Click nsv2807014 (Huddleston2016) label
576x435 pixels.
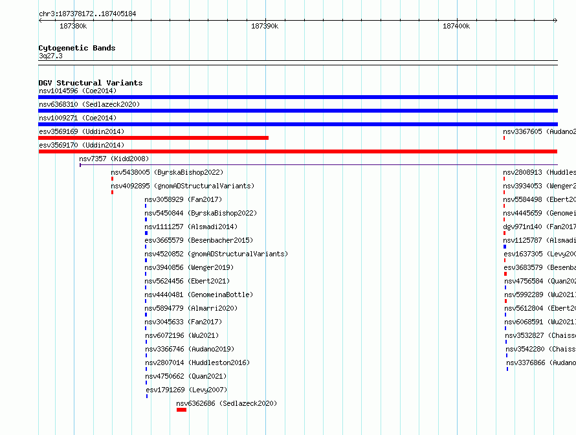tap(197, 362)
